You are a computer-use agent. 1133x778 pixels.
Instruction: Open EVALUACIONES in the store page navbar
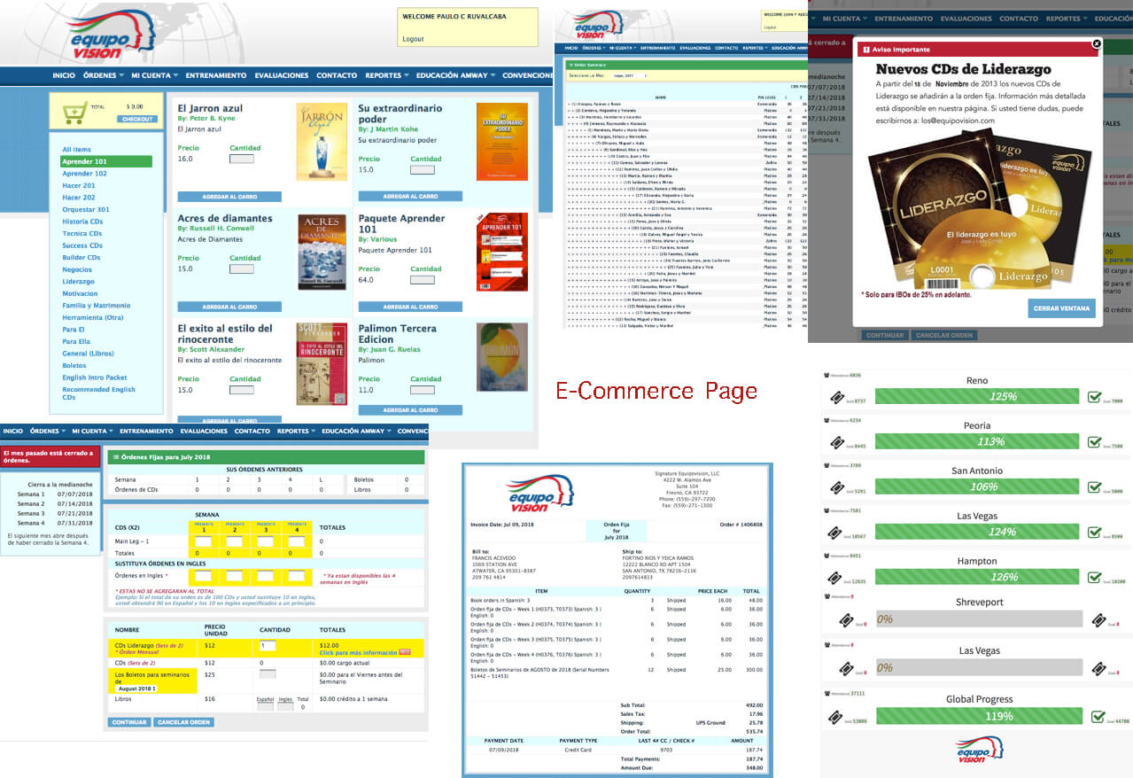(x=282, y=75)
